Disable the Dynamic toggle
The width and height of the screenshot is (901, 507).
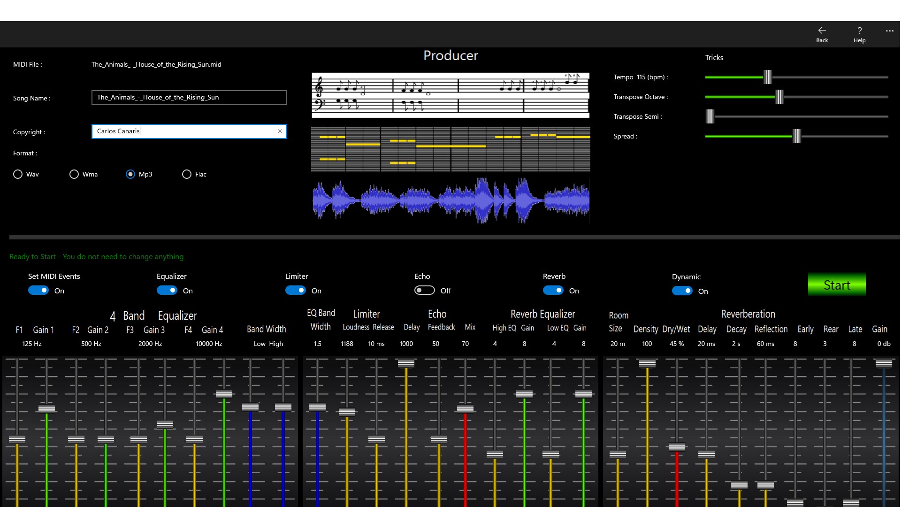(682, 291)
